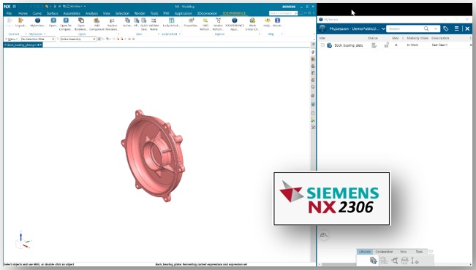Click the Back_bearing_plate title in MySession list
Screen dimensions: 476x270
[349, 45]
